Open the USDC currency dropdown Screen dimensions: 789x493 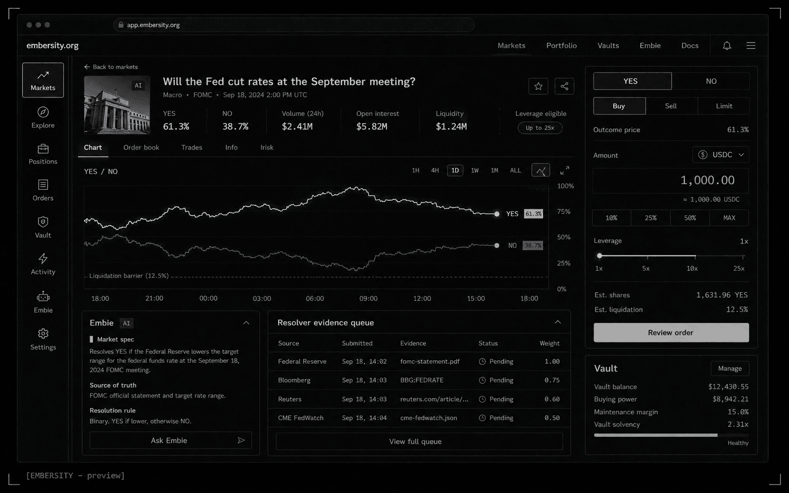(721, 155)
